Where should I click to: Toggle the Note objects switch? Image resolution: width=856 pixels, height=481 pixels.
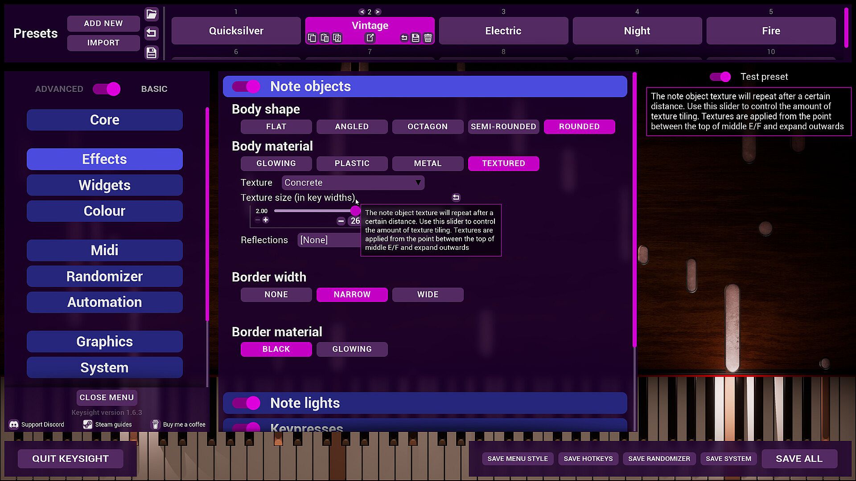pyautogui.click(x=246, y=86)
